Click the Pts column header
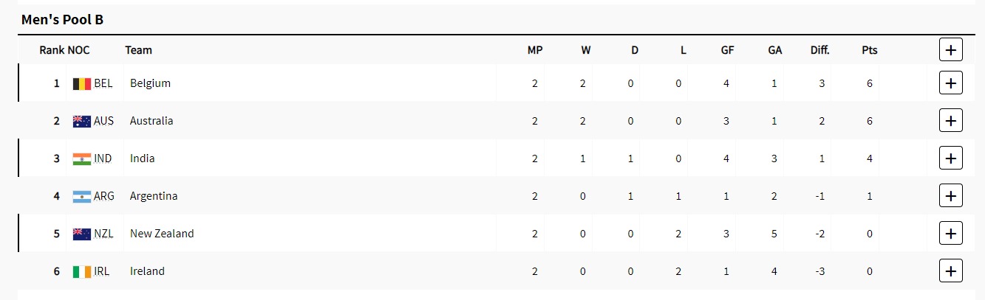Screen dimensions: 985x300 (x=869, y=50)
